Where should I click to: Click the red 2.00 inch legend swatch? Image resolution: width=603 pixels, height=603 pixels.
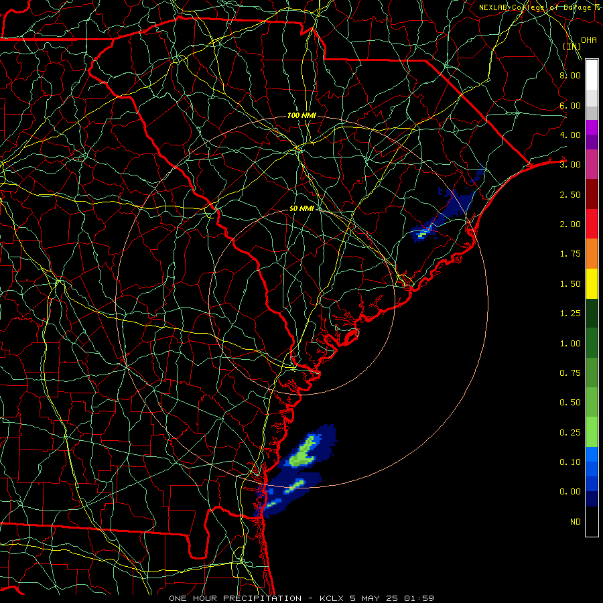(592, 224)
